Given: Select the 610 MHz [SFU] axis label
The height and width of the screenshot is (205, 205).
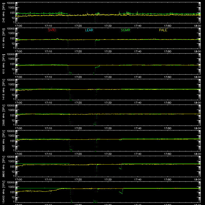Looking at the screenshot, I should [3, 64].
